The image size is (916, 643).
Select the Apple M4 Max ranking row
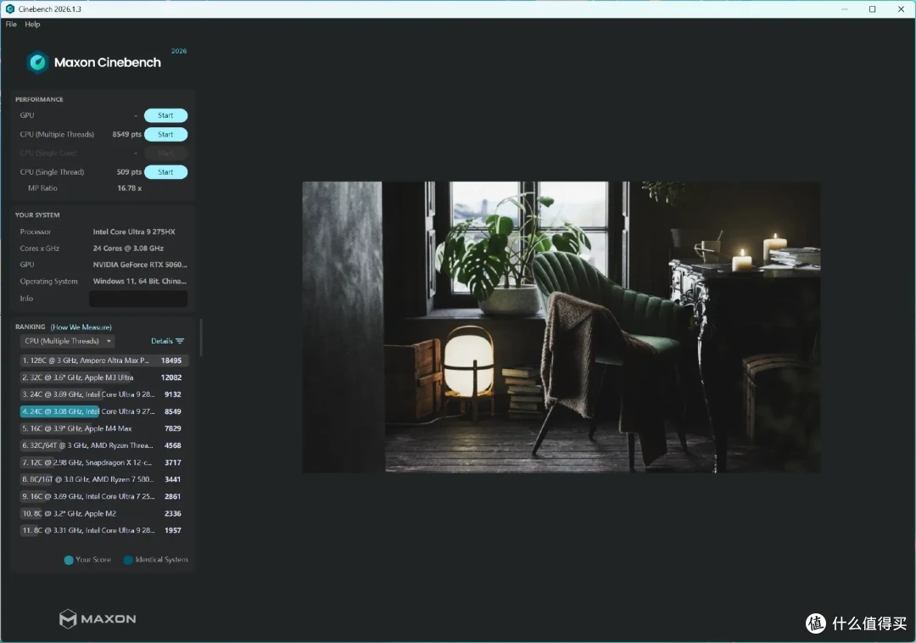click(103, 428)
